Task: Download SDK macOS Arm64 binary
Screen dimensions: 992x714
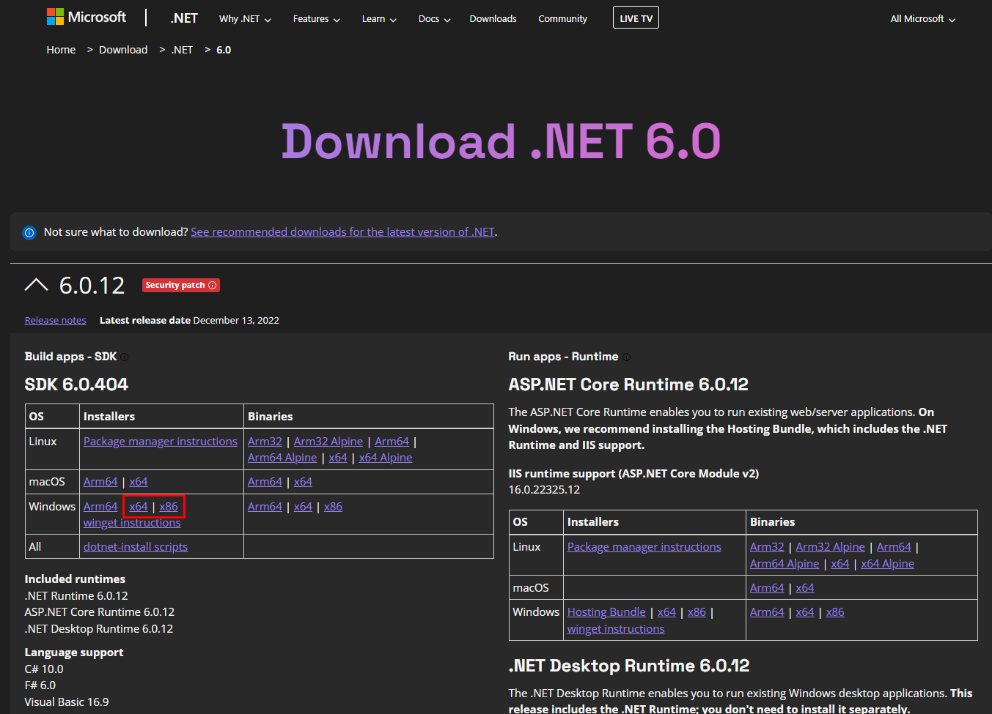Action: [265, 482]
